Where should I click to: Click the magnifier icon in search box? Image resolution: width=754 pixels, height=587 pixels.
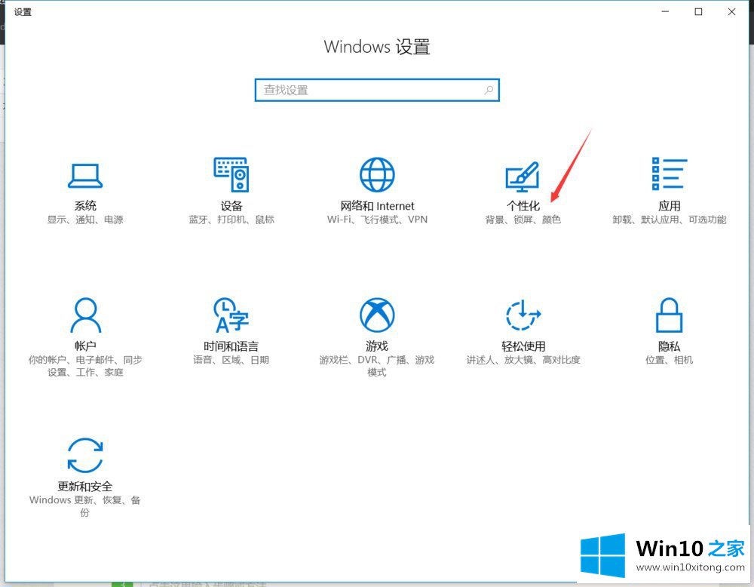[x=489, y=90]
